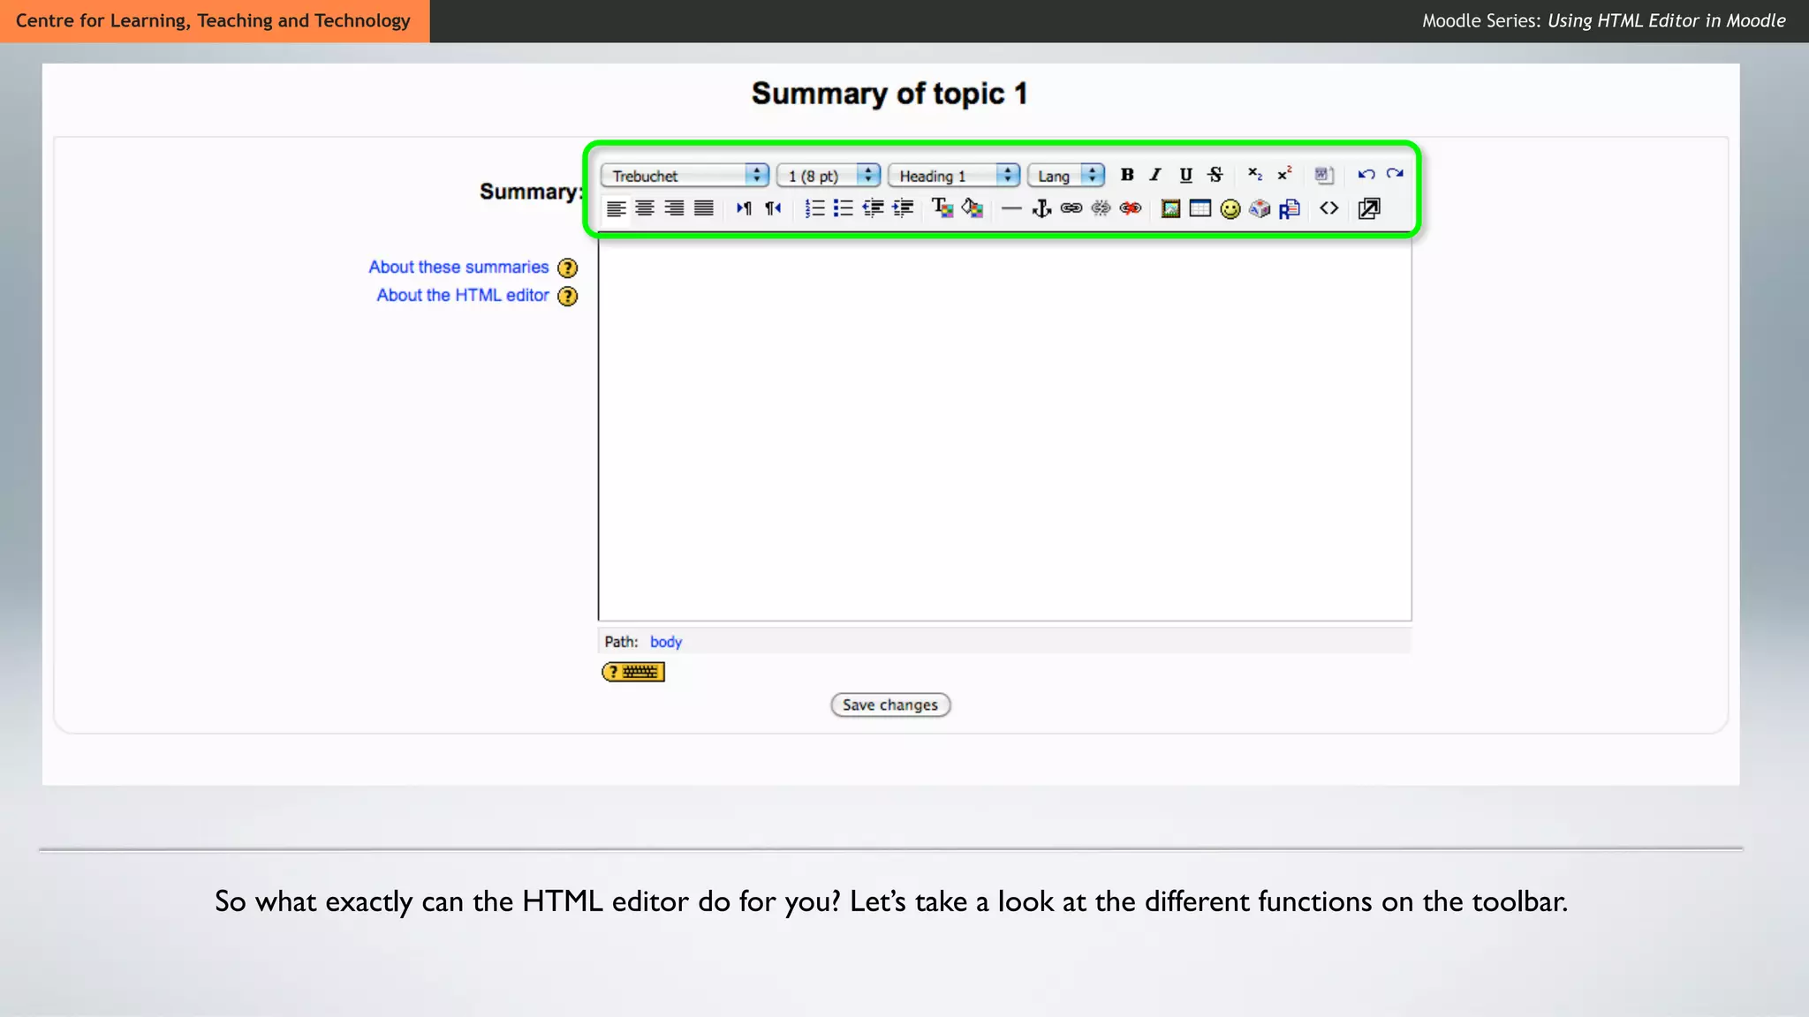Expand the Heading 1 style dropdown
This screenshot has height=1017, width=1809.
click(954, 176)
